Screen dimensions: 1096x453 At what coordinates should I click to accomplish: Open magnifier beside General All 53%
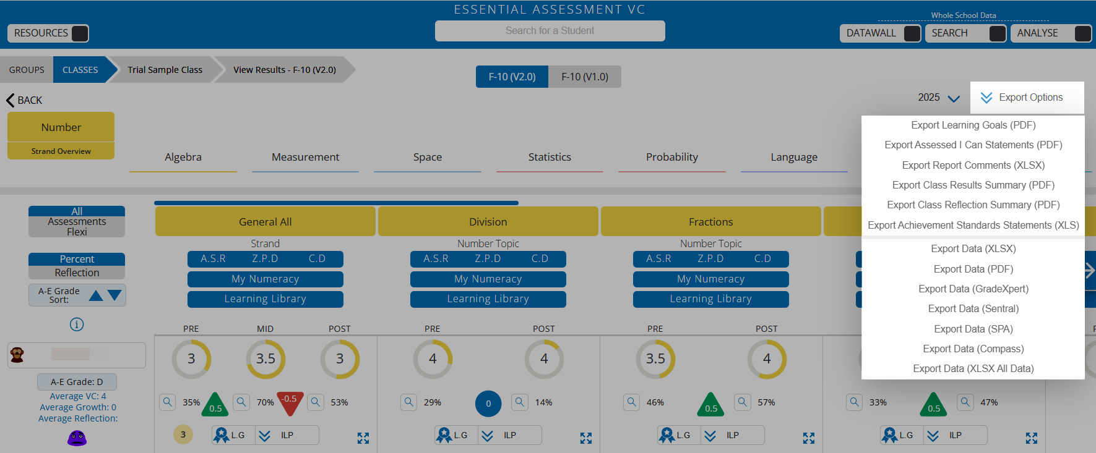pyautogui.click(x=316, y=402)
